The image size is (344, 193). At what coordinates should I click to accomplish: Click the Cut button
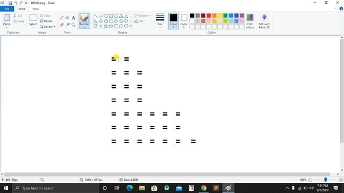tap(18, 16)
